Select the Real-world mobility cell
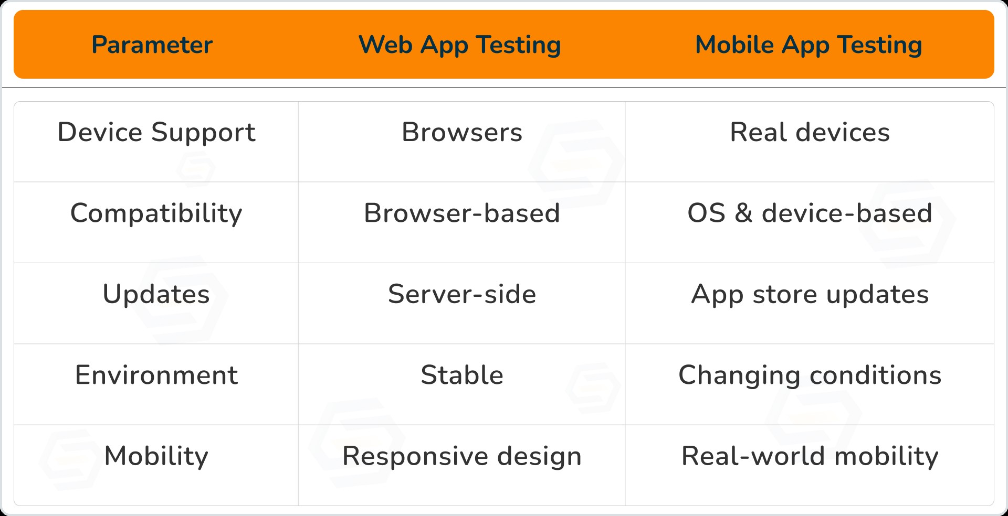The width and height of the screenshot is (1008, 516). coord(810,456)
